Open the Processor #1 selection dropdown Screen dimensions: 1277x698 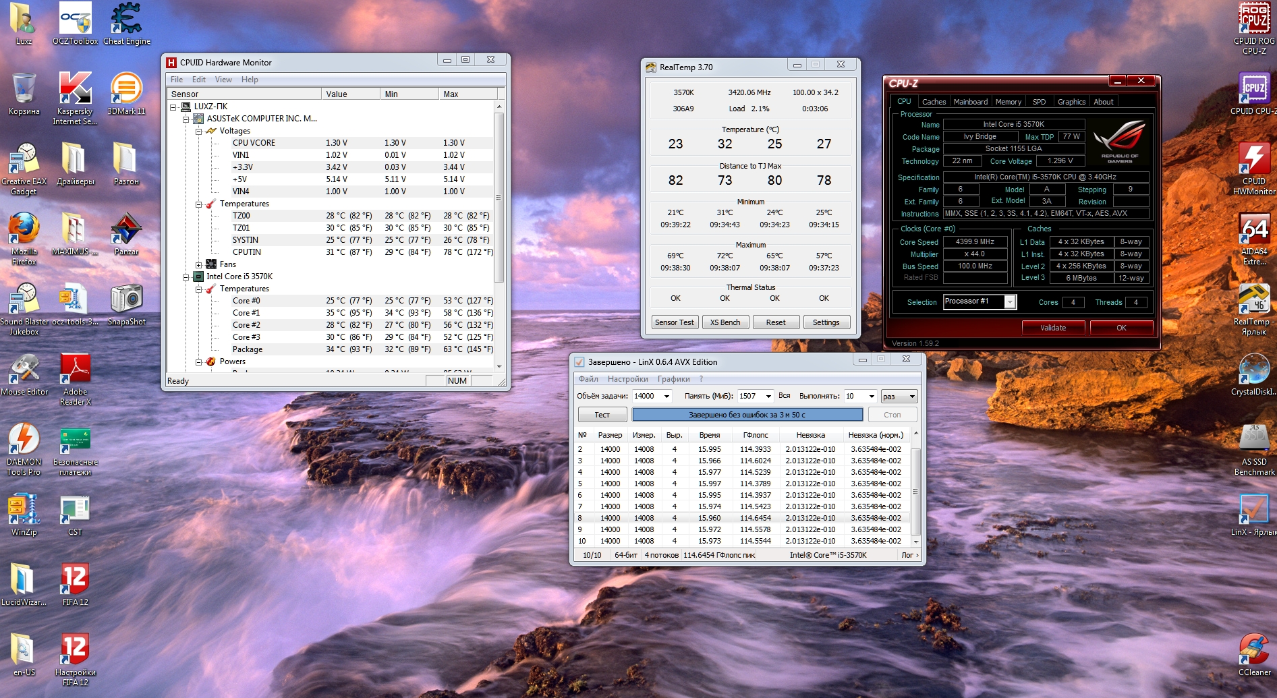(x=1010, y=302)
